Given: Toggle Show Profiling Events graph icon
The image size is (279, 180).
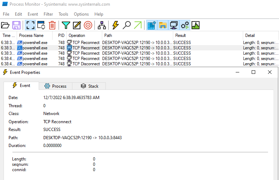Looking at the screenshot, I should pyautogui.click(x=196, y=25).
